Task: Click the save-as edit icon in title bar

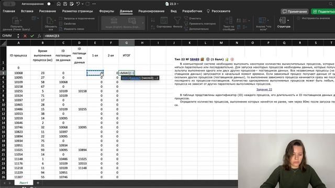Action: tap(72, 4)
